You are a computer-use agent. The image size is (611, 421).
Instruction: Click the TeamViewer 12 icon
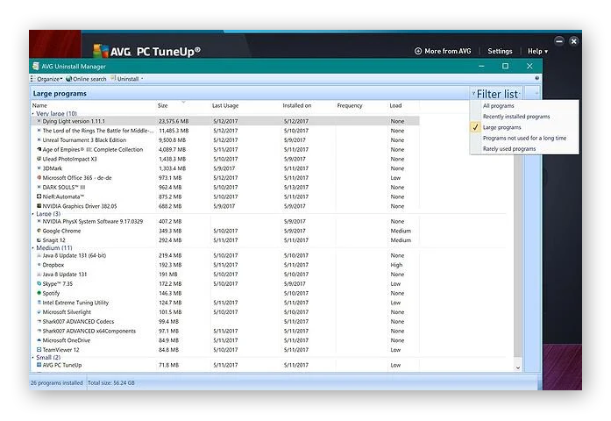tap(39, 350)
